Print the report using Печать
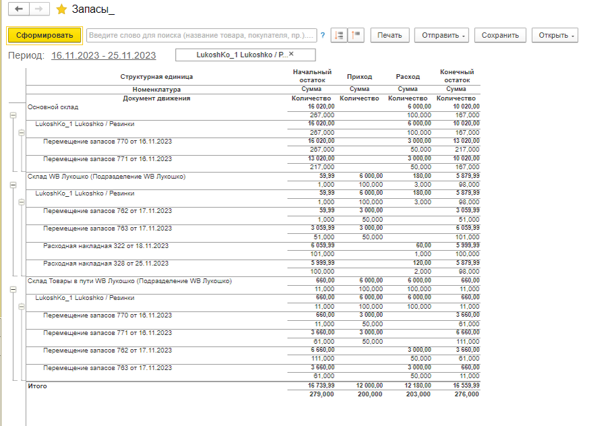 click(390, 35)
